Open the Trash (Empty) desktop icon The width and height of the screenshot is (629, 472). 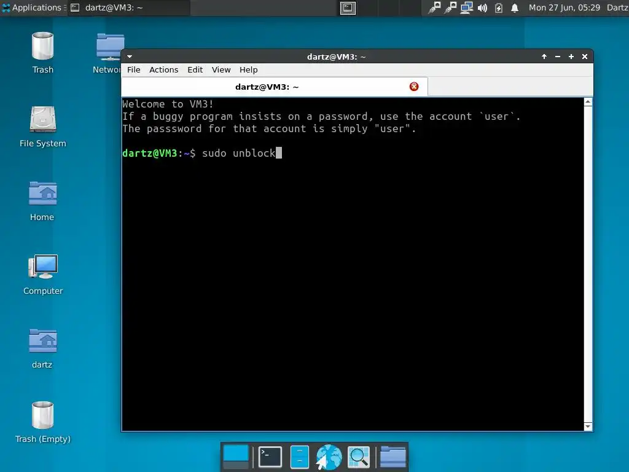pos(42,422)
